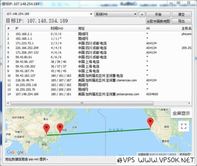Click the Shanghai map pin marker

(x=60, y=129)
